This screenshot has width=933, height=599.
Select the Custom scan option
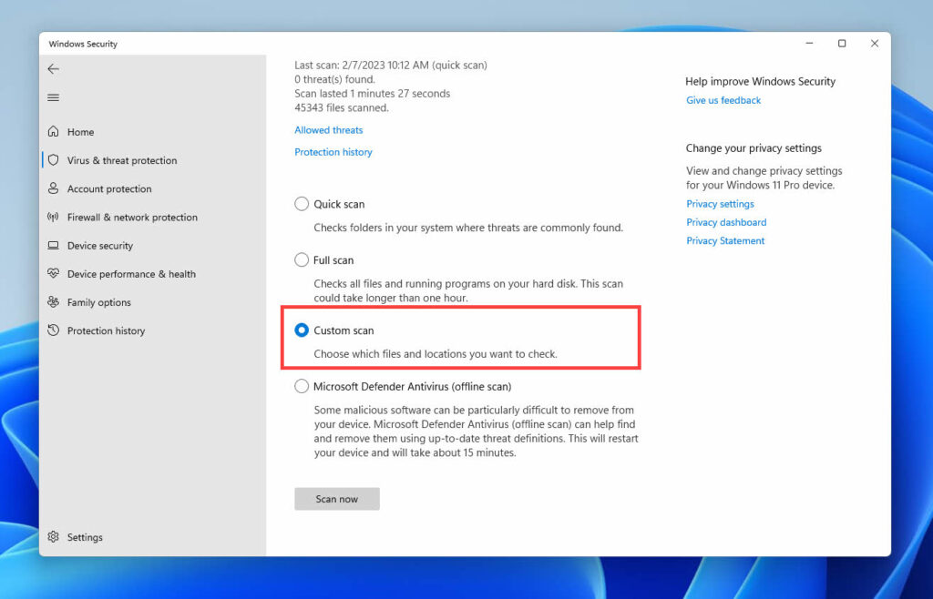coord(302,330)
